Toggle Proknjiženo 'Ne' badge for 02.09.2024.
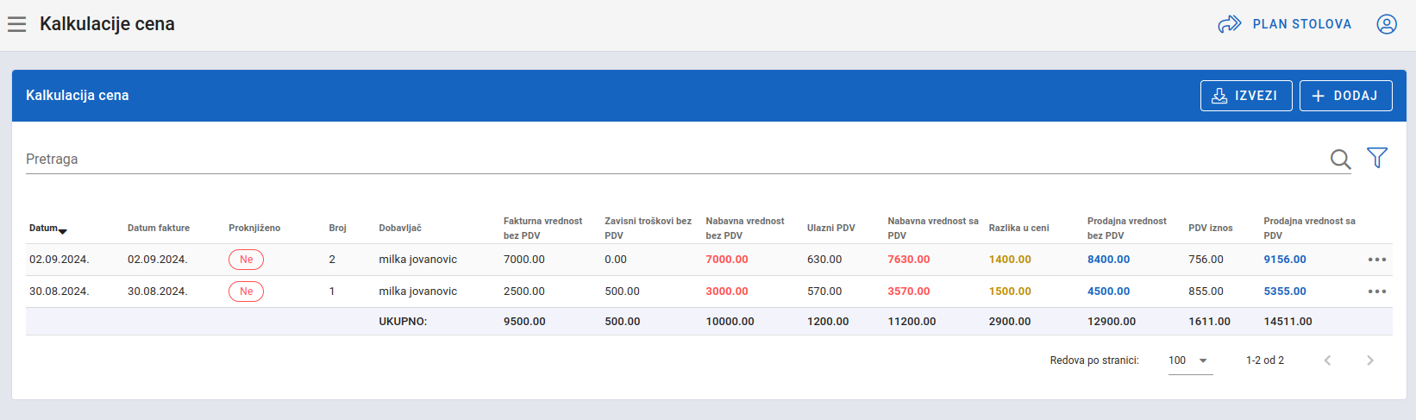Image resolution: width=1416 pixels, height=420 pixels. 246,260
